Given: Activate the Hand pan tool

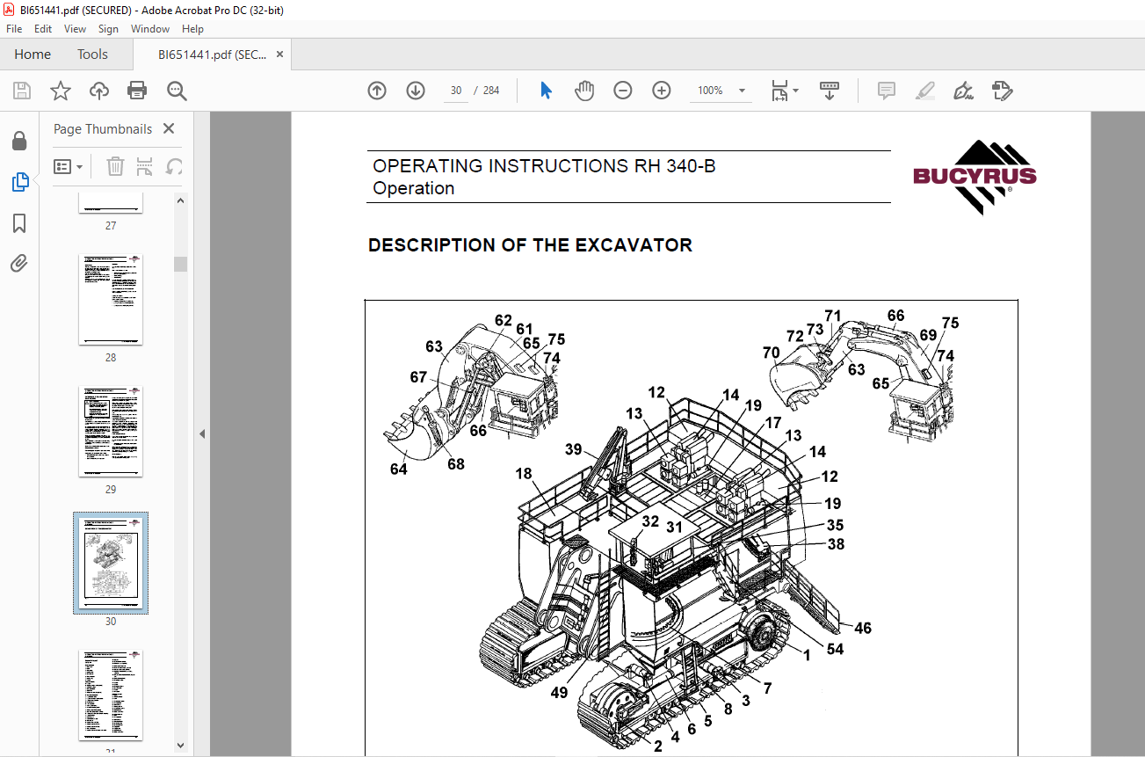Looking at the screenshot, I should [584, 91].
